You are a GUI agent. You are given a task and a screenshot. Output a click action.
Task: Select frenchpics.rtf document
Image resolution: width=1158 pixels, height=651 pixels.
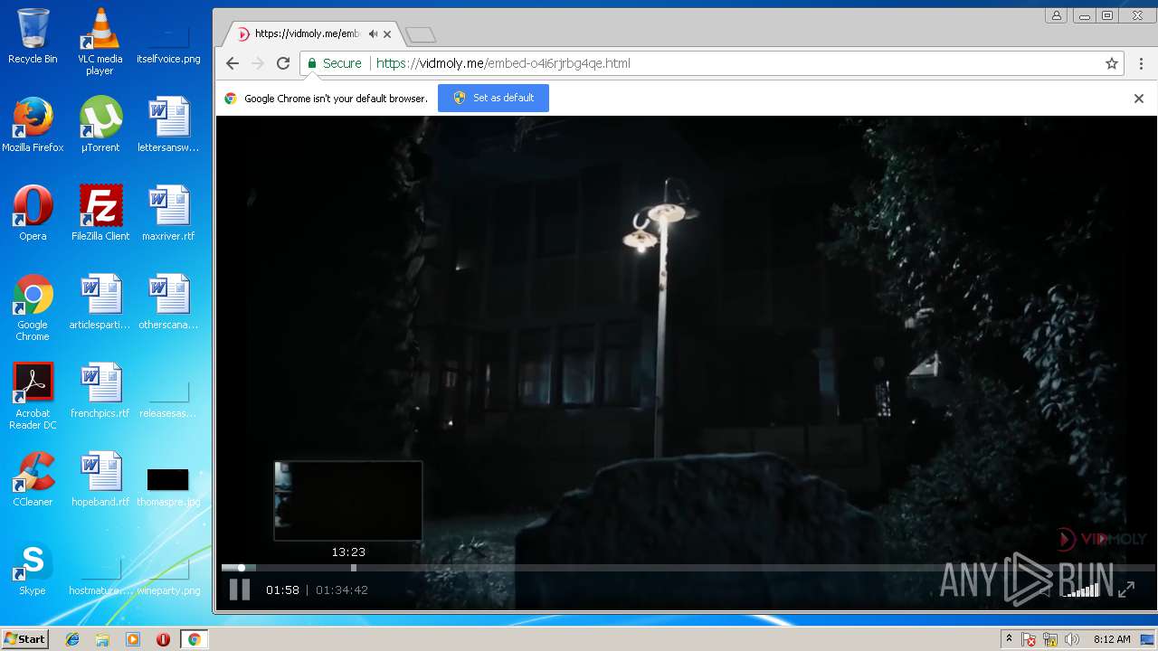(x=100, y=391)
